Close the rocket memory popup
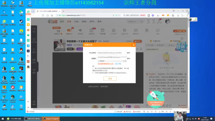Screen dimensions: 215x121 tap(163, 93)
